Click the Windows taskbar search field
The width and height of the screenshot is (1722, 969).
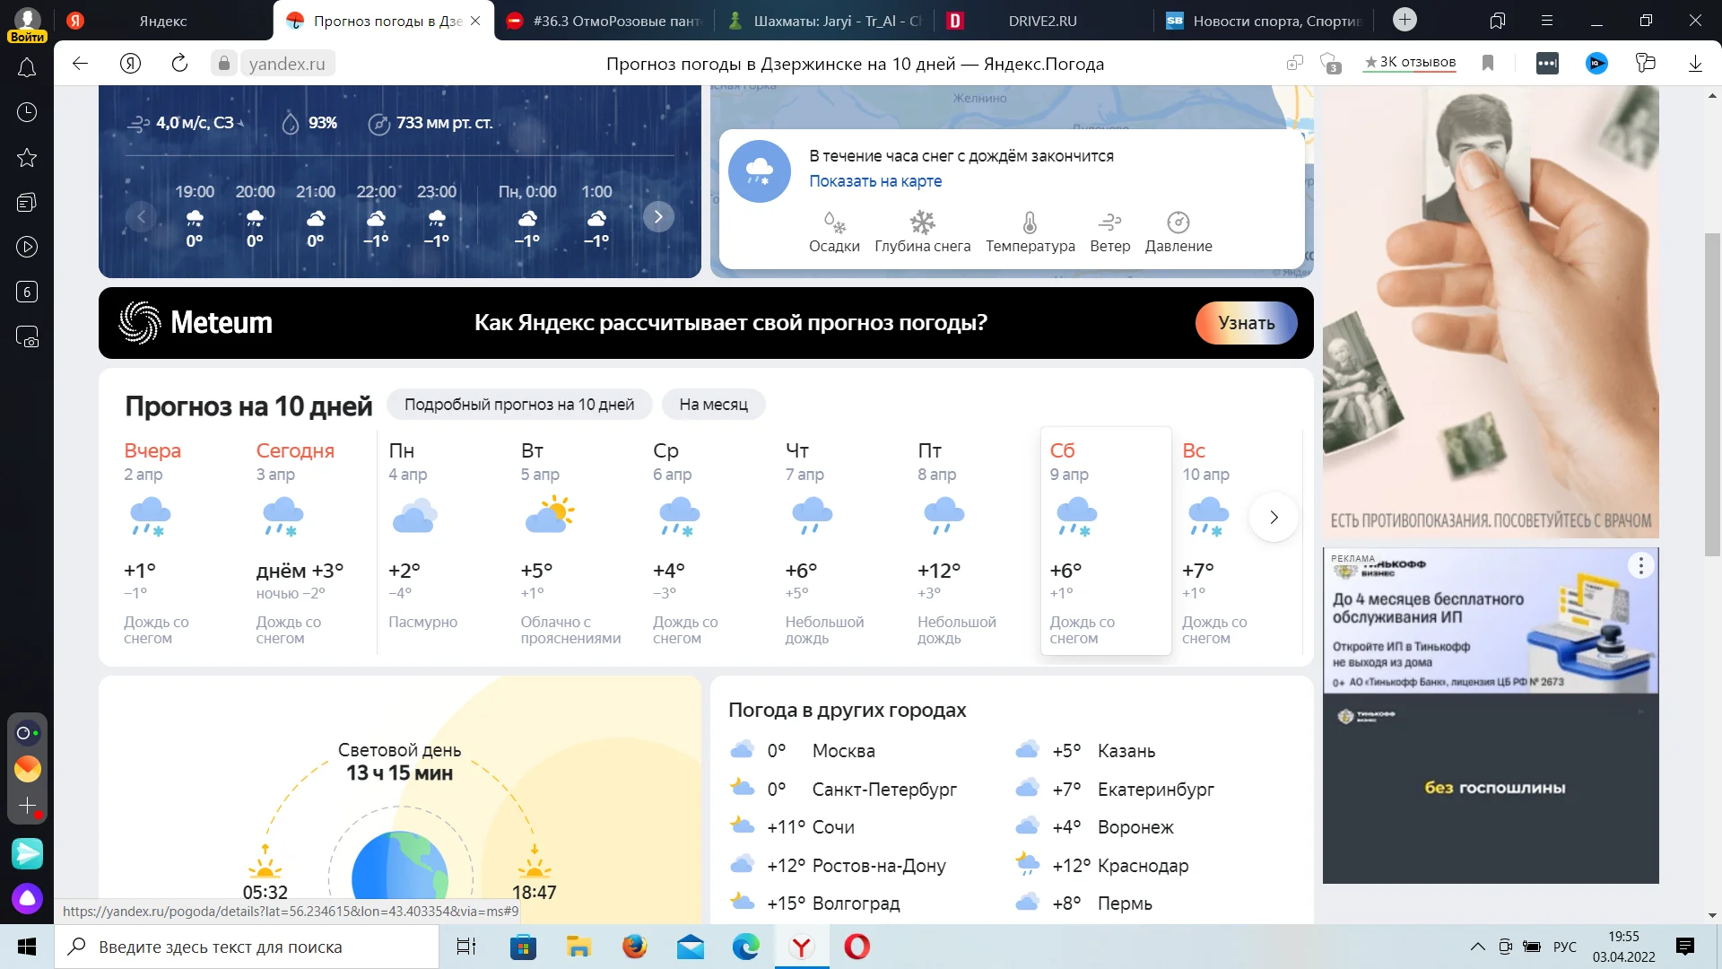point(247,947)
